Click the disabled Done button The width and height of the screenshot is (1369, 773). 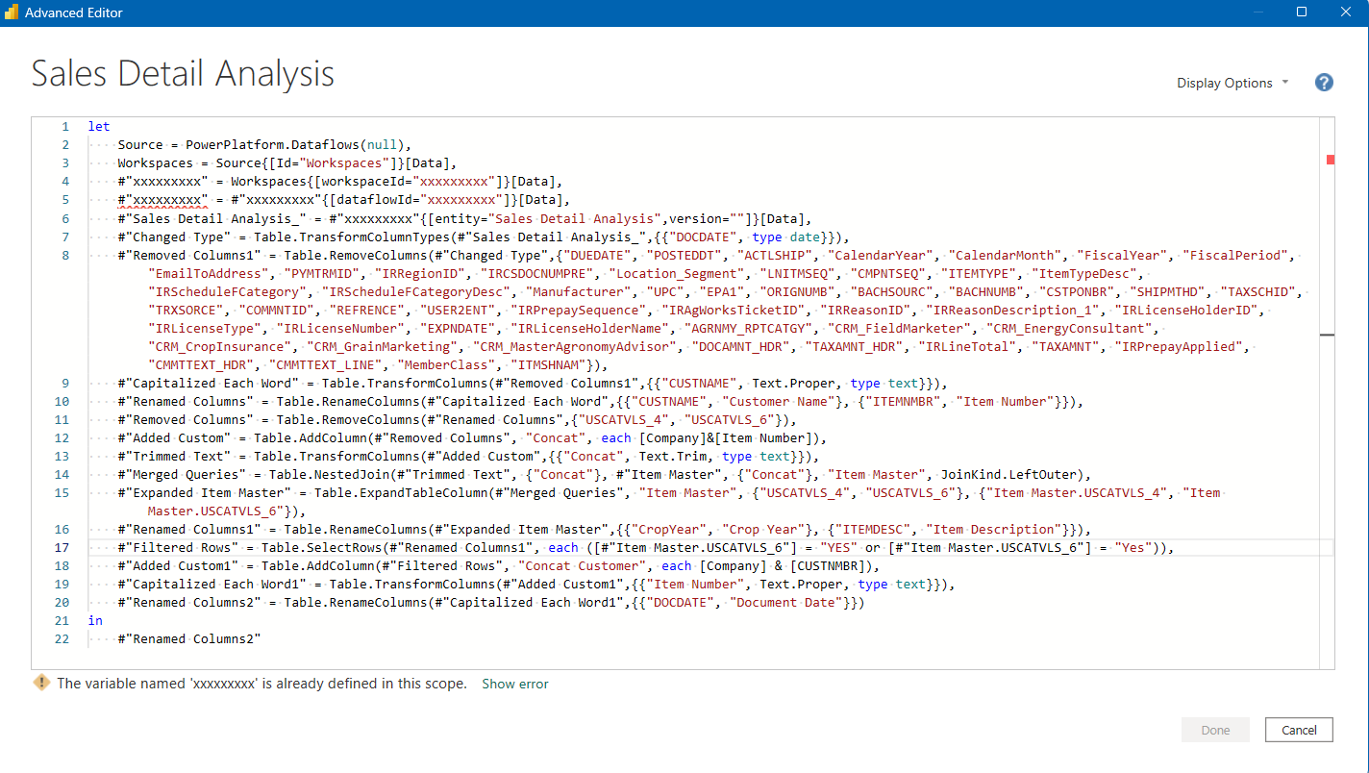(1215, 730)
